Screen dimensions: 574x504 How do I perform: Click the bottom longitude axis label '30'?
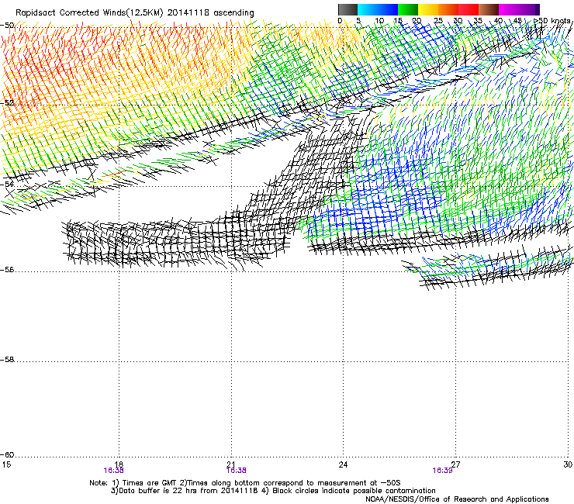point(568,464)
